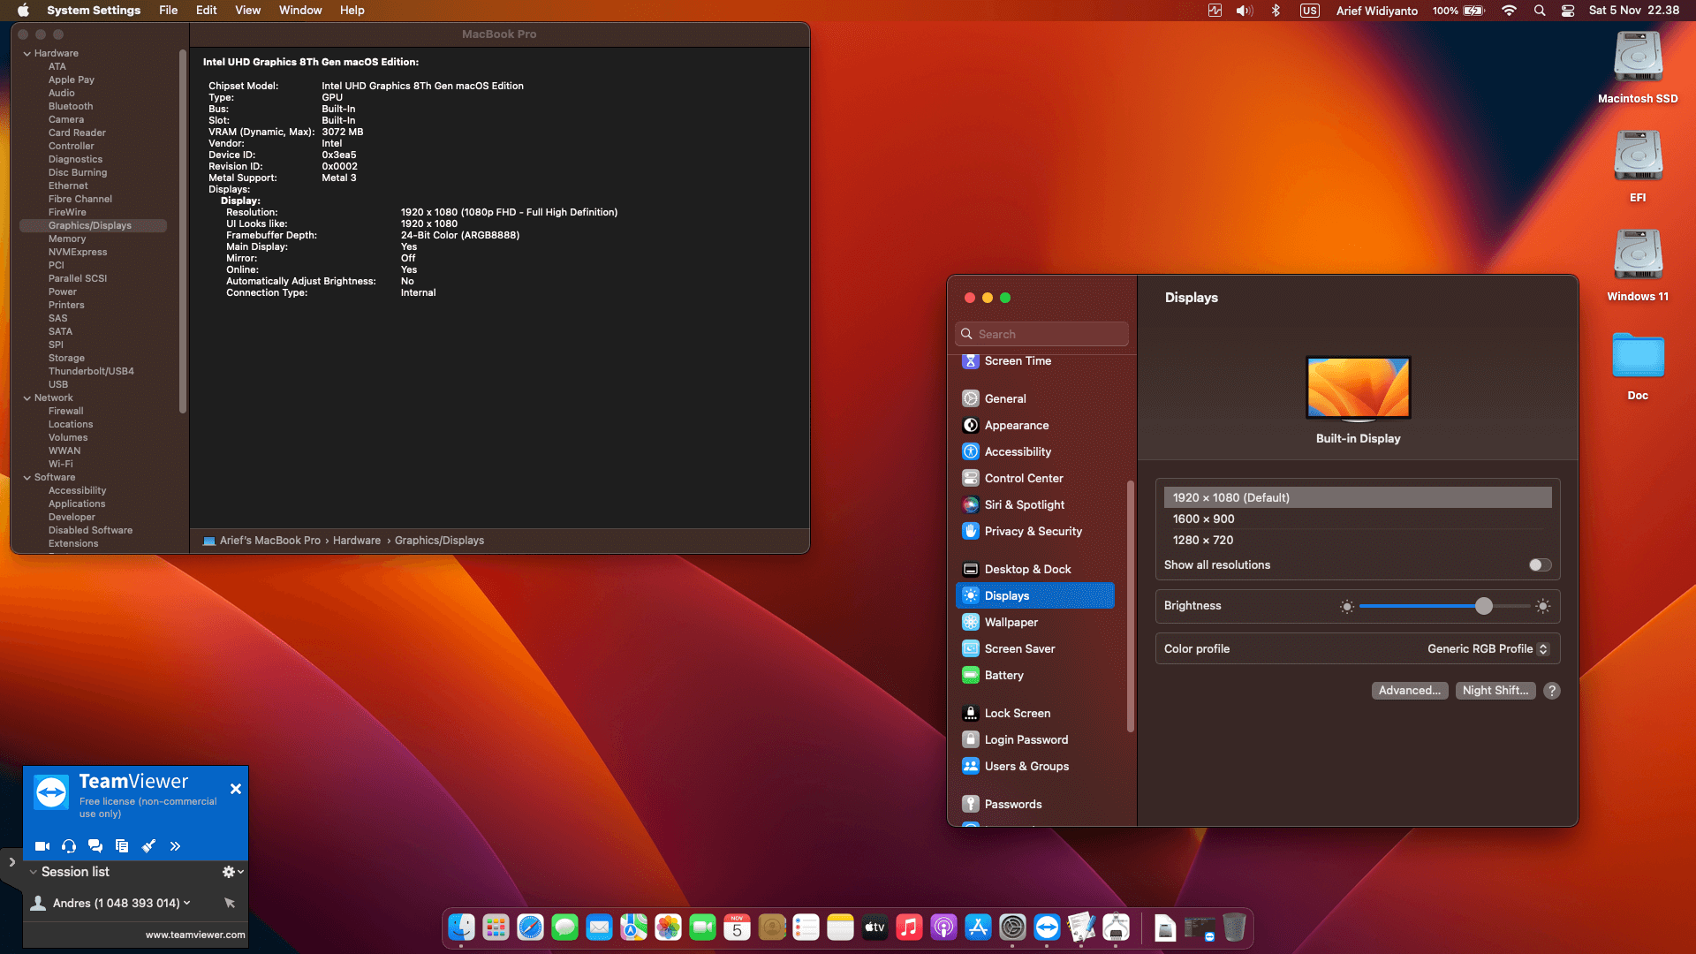Collapse TeamViewer panel with side arrow
Image resolution: width=1696 pixels, height=954 pixels.
[11, 862]
